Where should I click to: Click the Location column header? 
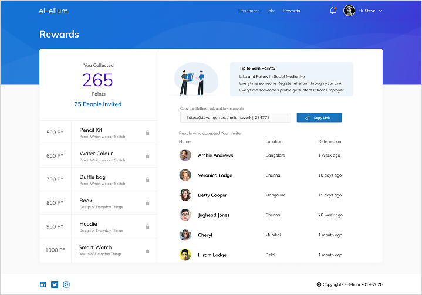[274, 141]
